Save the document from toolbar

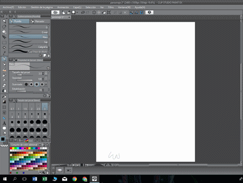pos(74,12)
